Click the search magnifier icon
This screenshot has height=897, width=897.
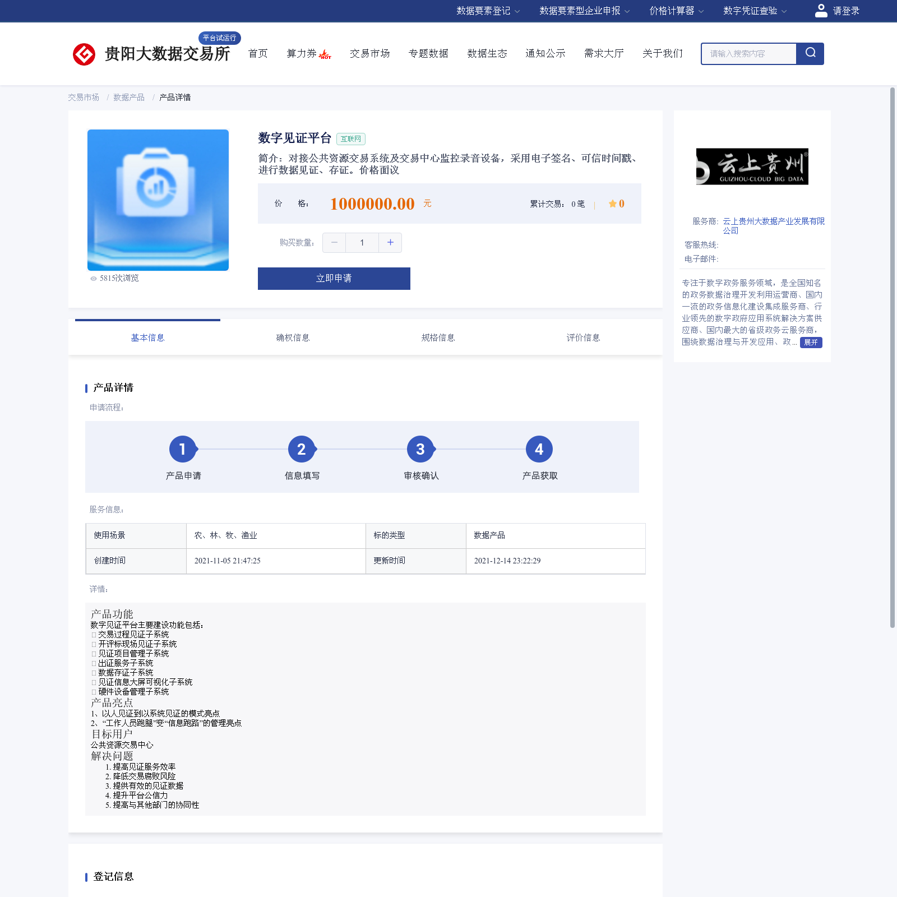coord(810,53)
